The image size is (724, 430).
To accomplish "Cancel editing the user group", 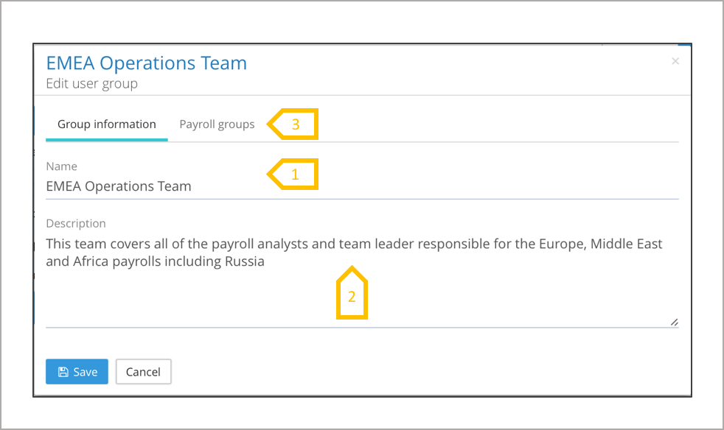I will point(143,372).
